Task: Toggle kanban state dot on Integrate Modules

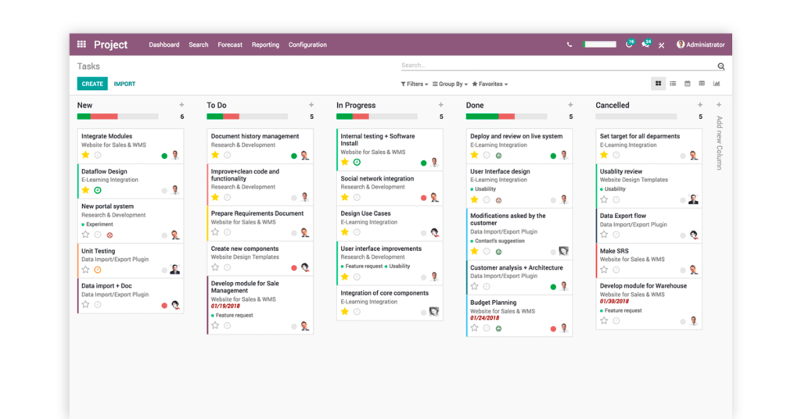Action: coord(164,156)
